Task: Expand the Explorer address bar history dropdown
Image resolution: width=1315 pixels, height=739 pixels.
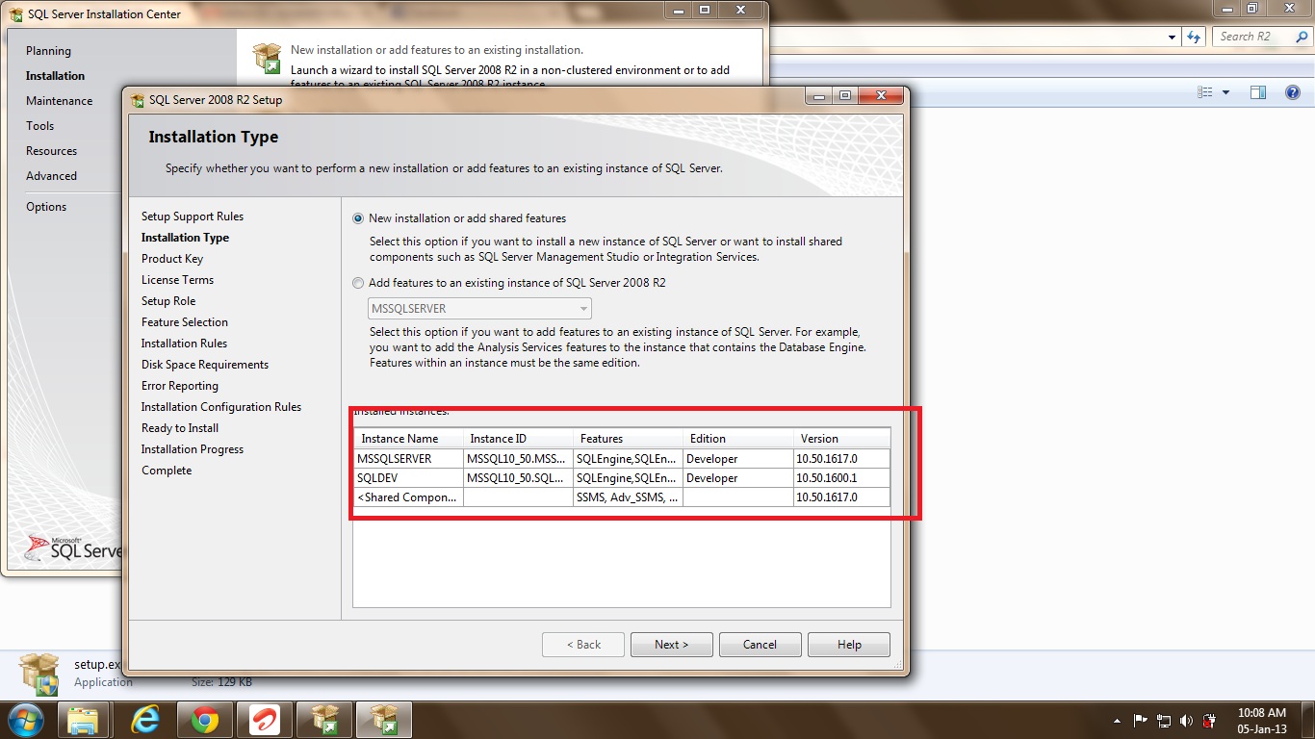Action: click(x=1172, y=37)
